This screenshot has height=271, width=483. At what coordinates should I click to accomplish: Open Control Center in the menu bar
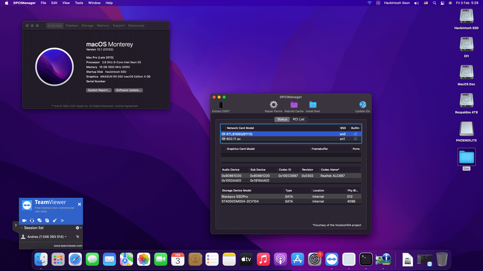coord(442,3)
